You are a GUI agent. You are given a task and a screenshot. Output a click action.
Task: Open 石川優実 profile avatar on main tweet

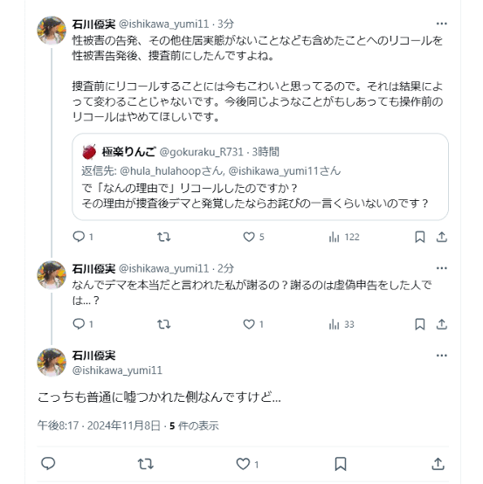click(x=52, y=363)
